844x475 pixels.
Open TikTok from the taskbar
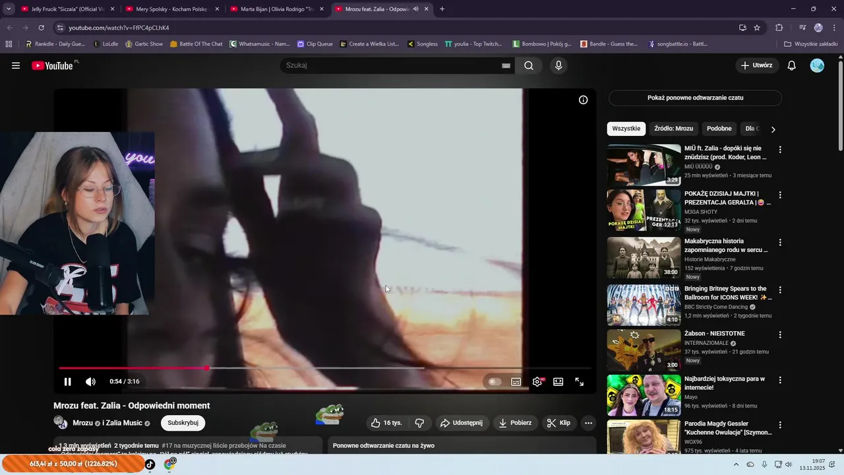coord(150,464)
